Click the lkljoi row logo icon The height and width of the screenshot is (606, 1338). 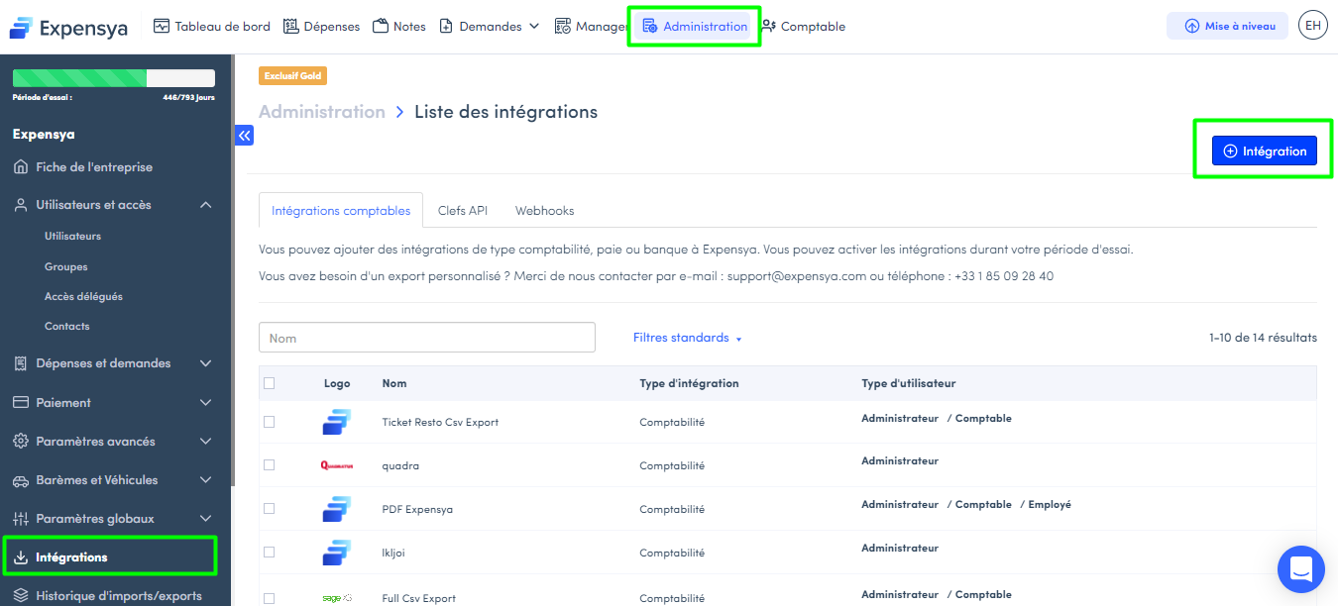[x=337, y=553]
